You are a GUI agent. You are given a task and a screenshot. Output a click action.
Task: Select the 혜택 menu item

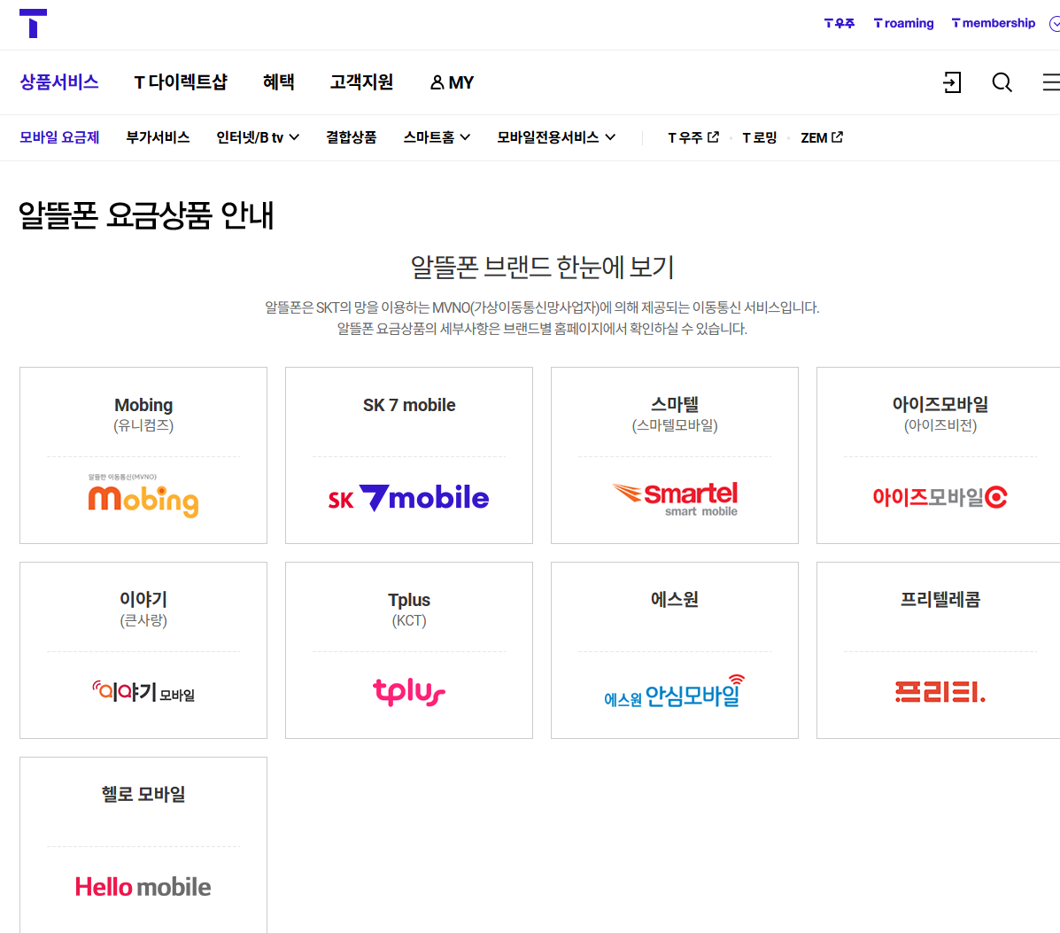click(279, 82)
